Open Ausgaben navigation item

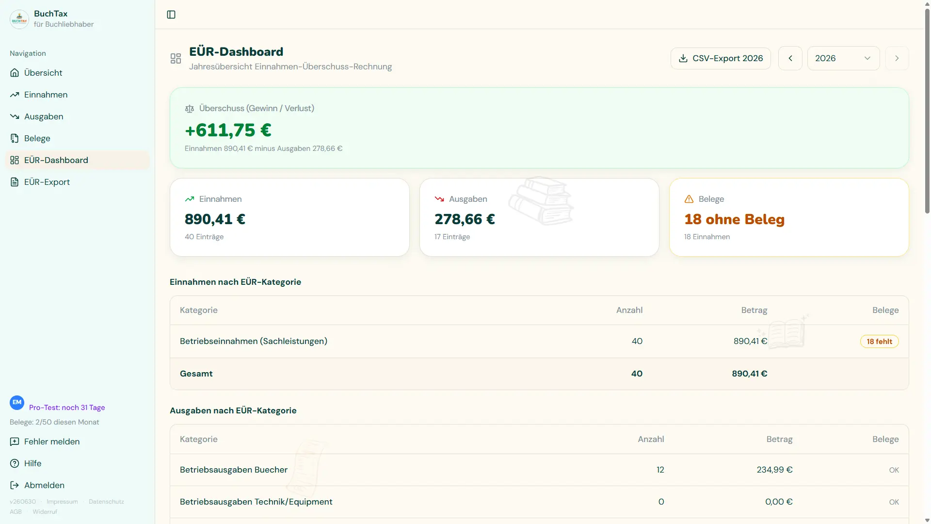(78, 116)
